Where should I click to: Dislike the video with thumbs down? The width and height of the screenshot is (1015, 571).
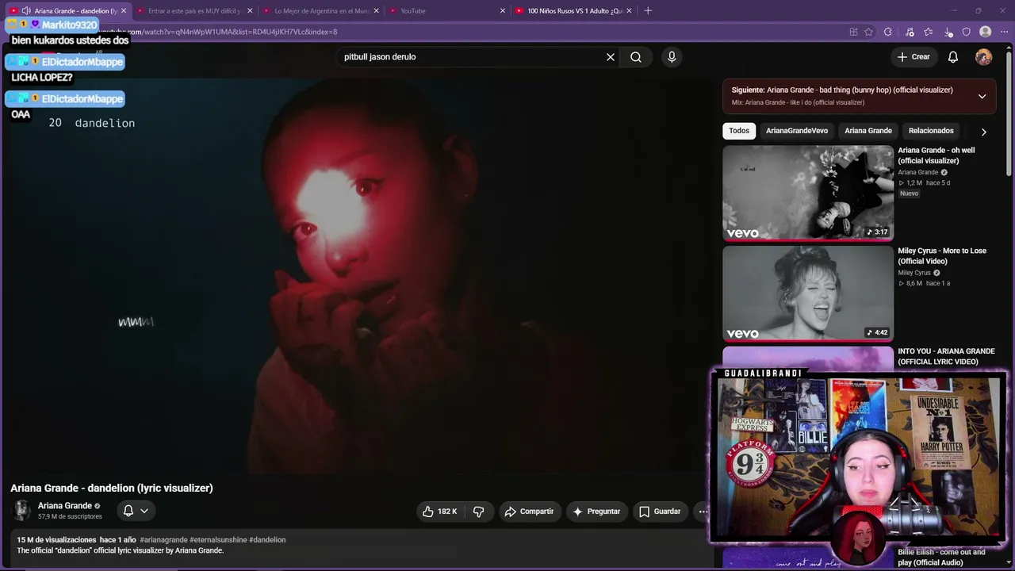478,512
